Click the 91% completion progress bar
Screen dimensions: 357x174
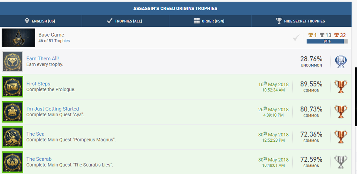click(327, 41)
